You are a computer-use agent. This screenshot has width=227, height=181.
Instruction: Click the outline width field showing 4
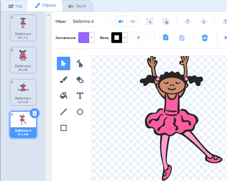pyautogui.click(x=140, y=37)
